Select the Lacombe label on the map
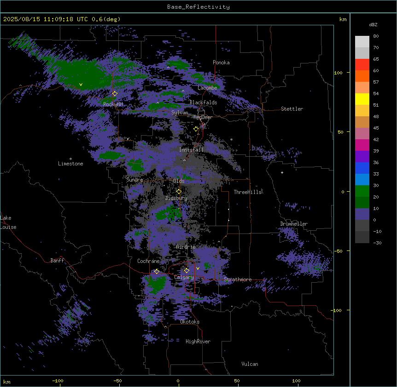 (x=207, y=88)
